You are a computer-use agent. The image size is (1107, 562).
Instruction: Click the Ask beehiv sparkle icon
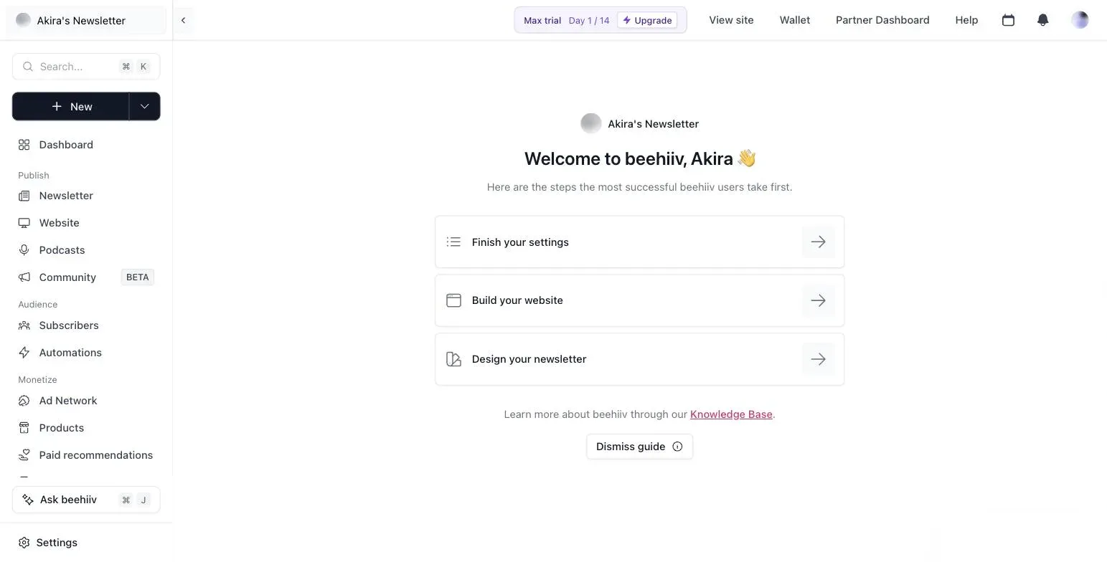coord(28,500)
